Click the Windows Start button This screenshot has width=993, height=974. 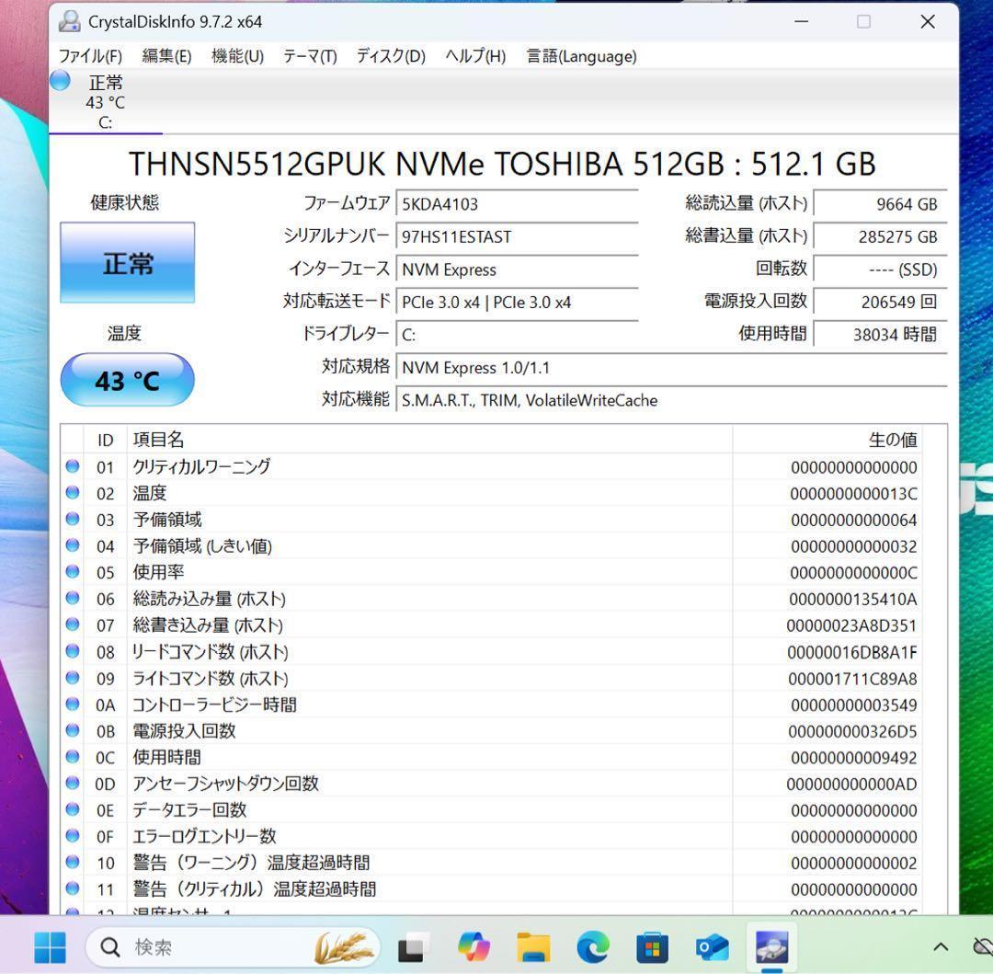(x=50, y=946)
